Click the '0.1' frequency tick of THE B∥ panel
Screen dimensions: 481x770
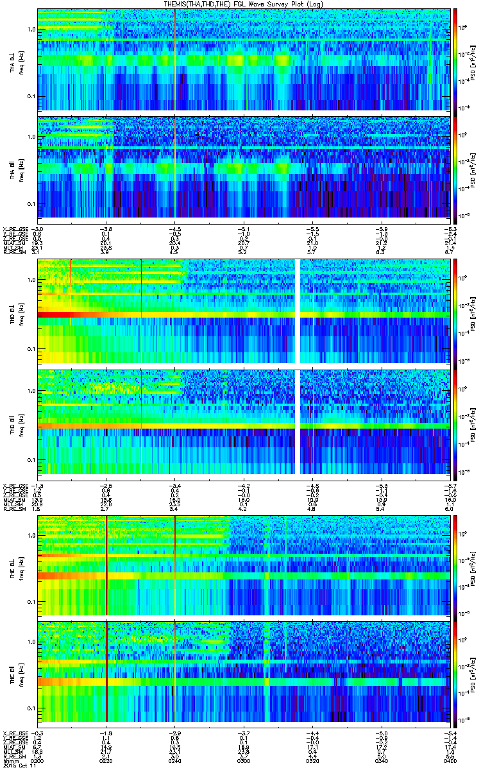point(31,707)
